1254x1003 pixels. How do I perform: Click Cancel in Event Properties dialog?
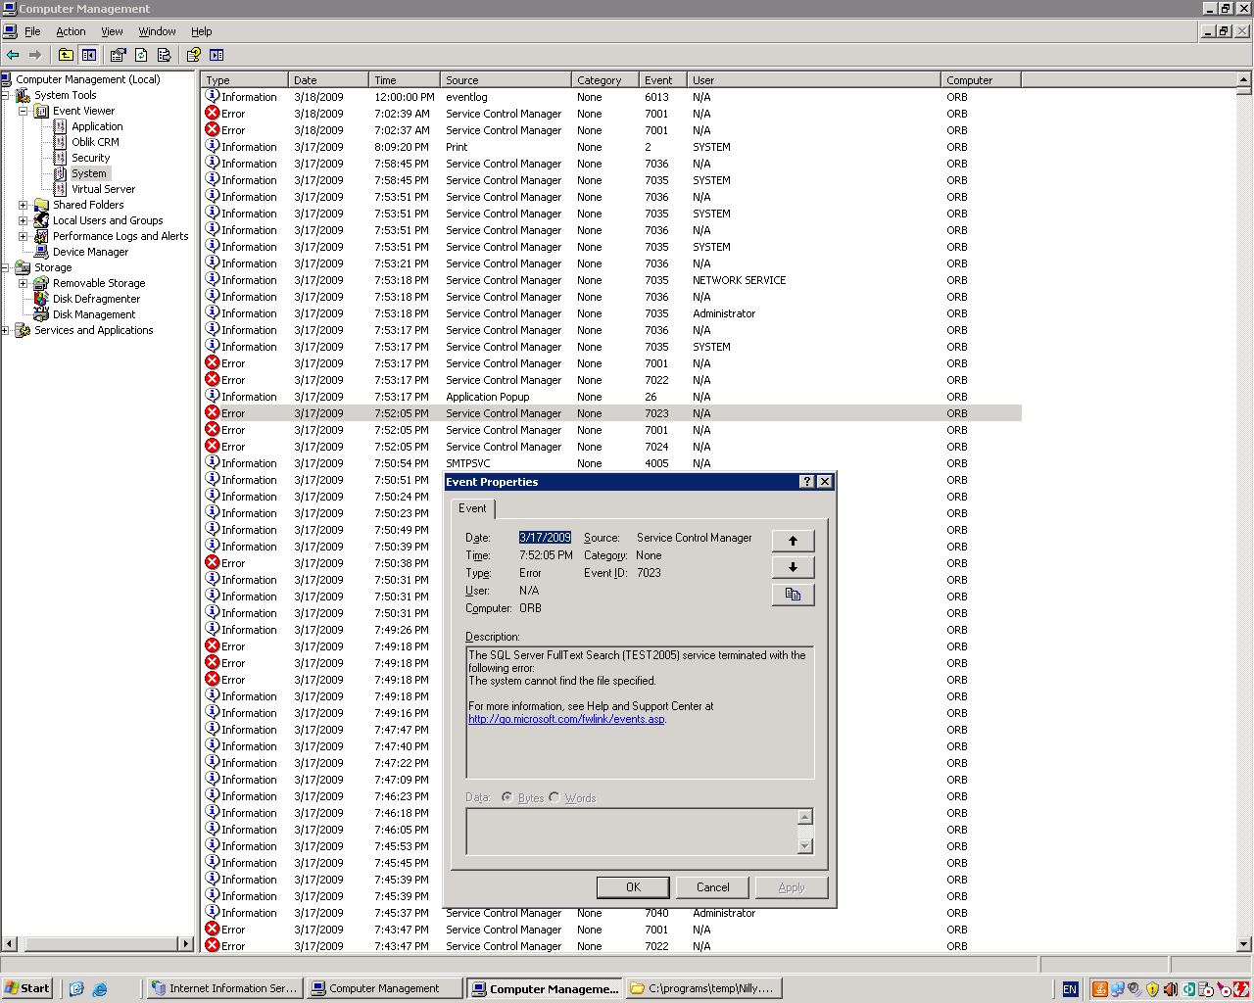click(712, 887)
